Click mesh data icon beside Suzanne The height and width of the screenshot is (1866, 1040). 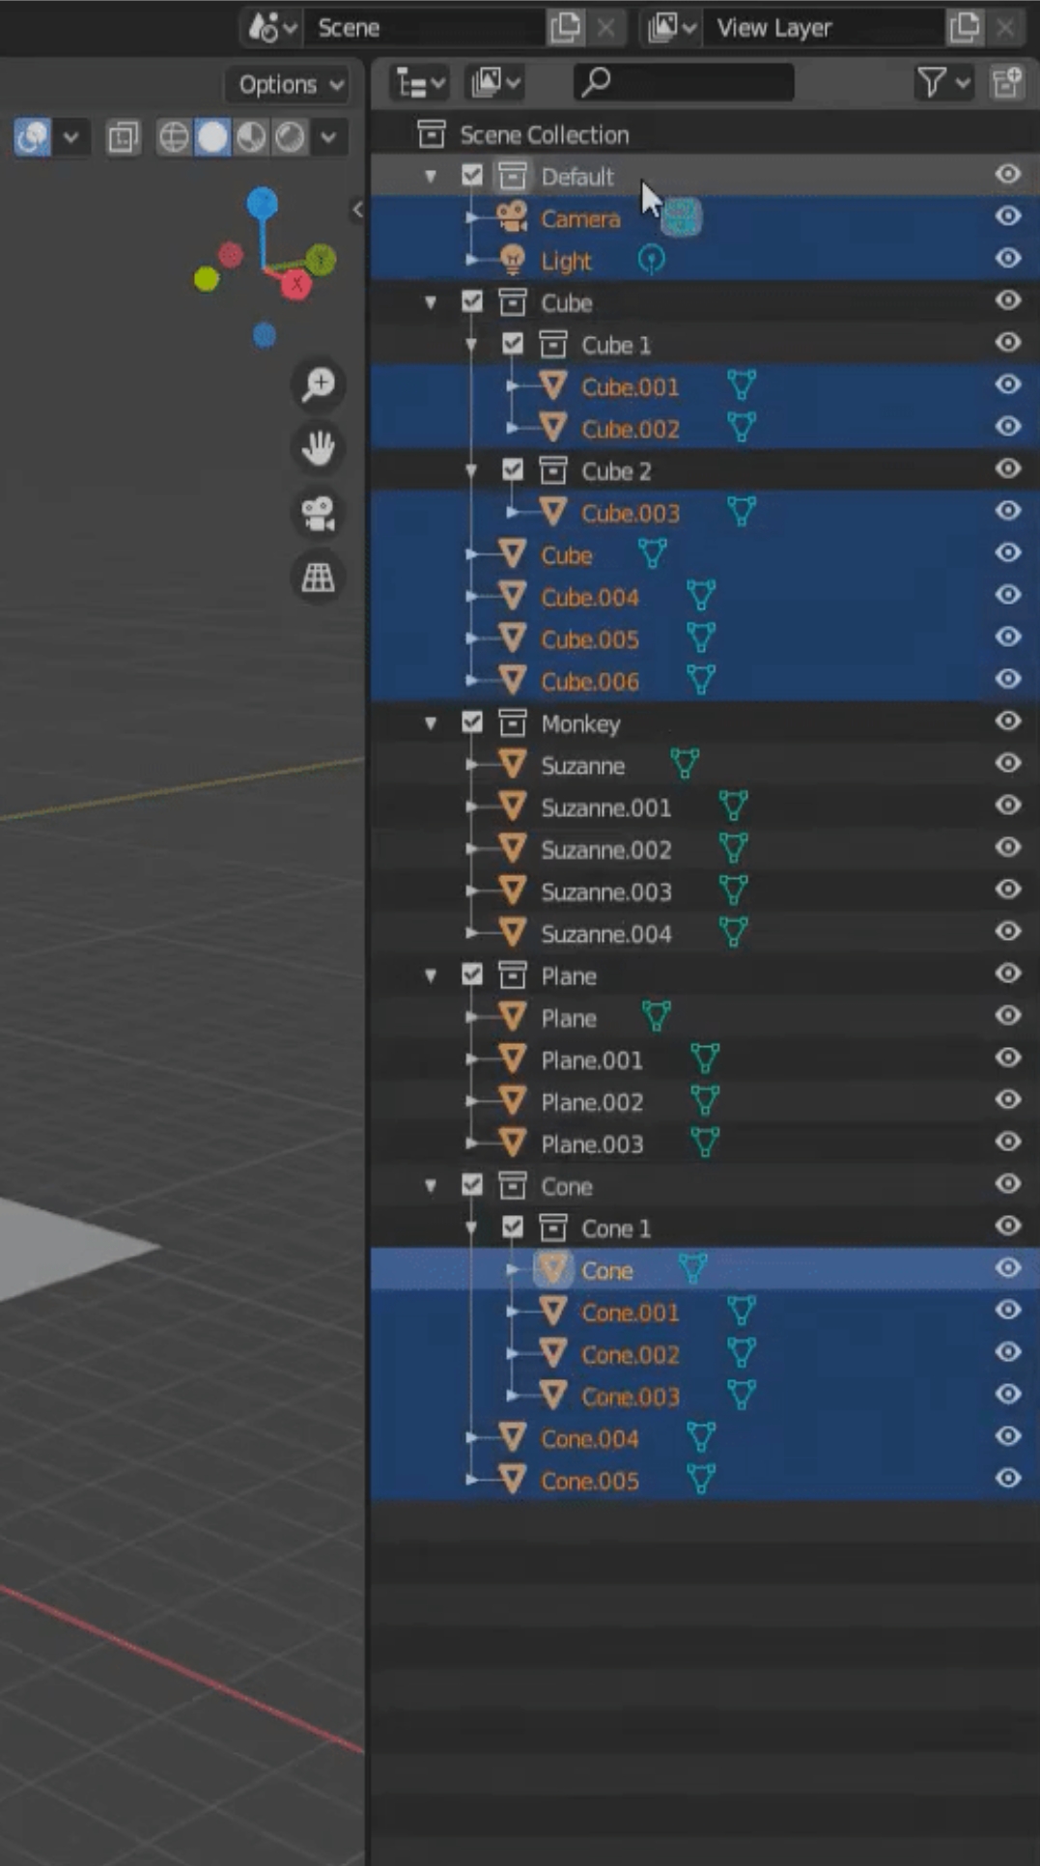click(x=685, y=765)
